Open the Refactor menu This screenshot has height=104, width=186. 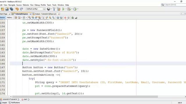click(26, 5)
